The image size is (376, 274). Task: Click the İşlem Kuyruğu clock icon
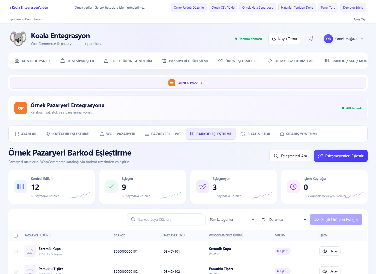pos(293,187)
